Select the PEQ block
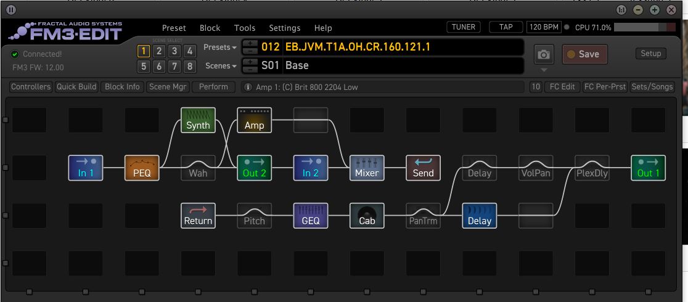The height and width of the screenshot is (302, 688). [142, 168]
